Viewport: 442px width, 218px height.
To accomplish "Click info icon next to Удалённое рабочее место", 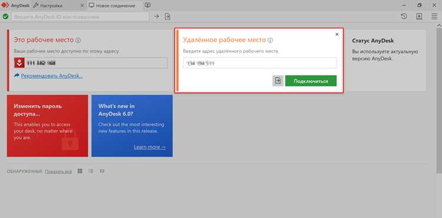I will coord(270,40).
